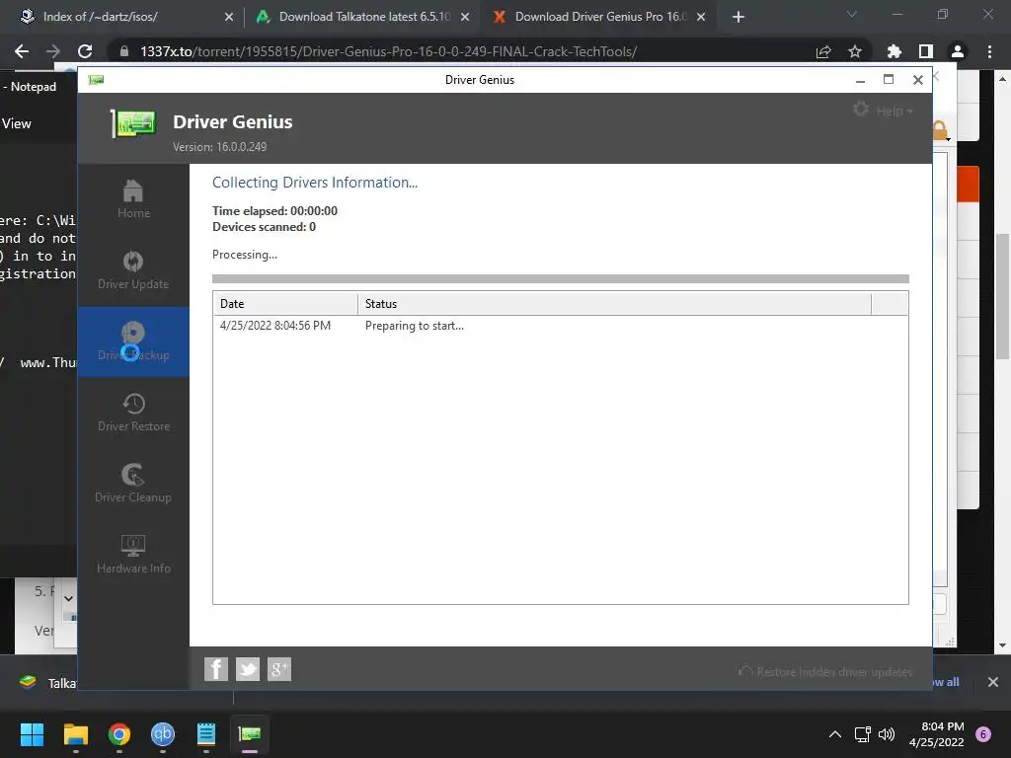Screen dimensions: 1011x758
Task: Open the View menu in Notepad
Action: [16, 123]
